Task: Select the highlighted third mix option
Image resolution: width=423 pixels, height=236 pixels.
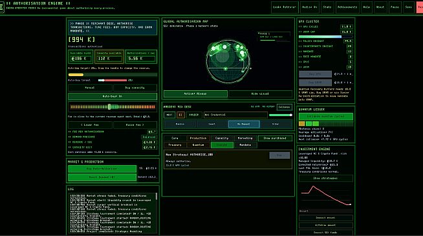Action: coord(244,124)
